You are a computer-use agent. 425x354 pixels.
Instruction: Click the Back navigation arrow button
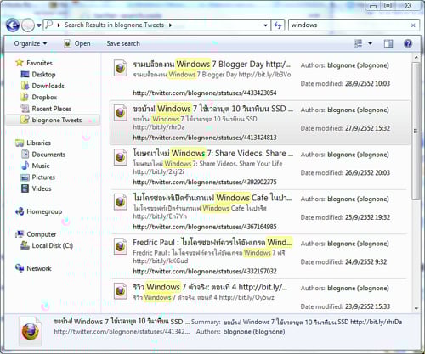13,25
